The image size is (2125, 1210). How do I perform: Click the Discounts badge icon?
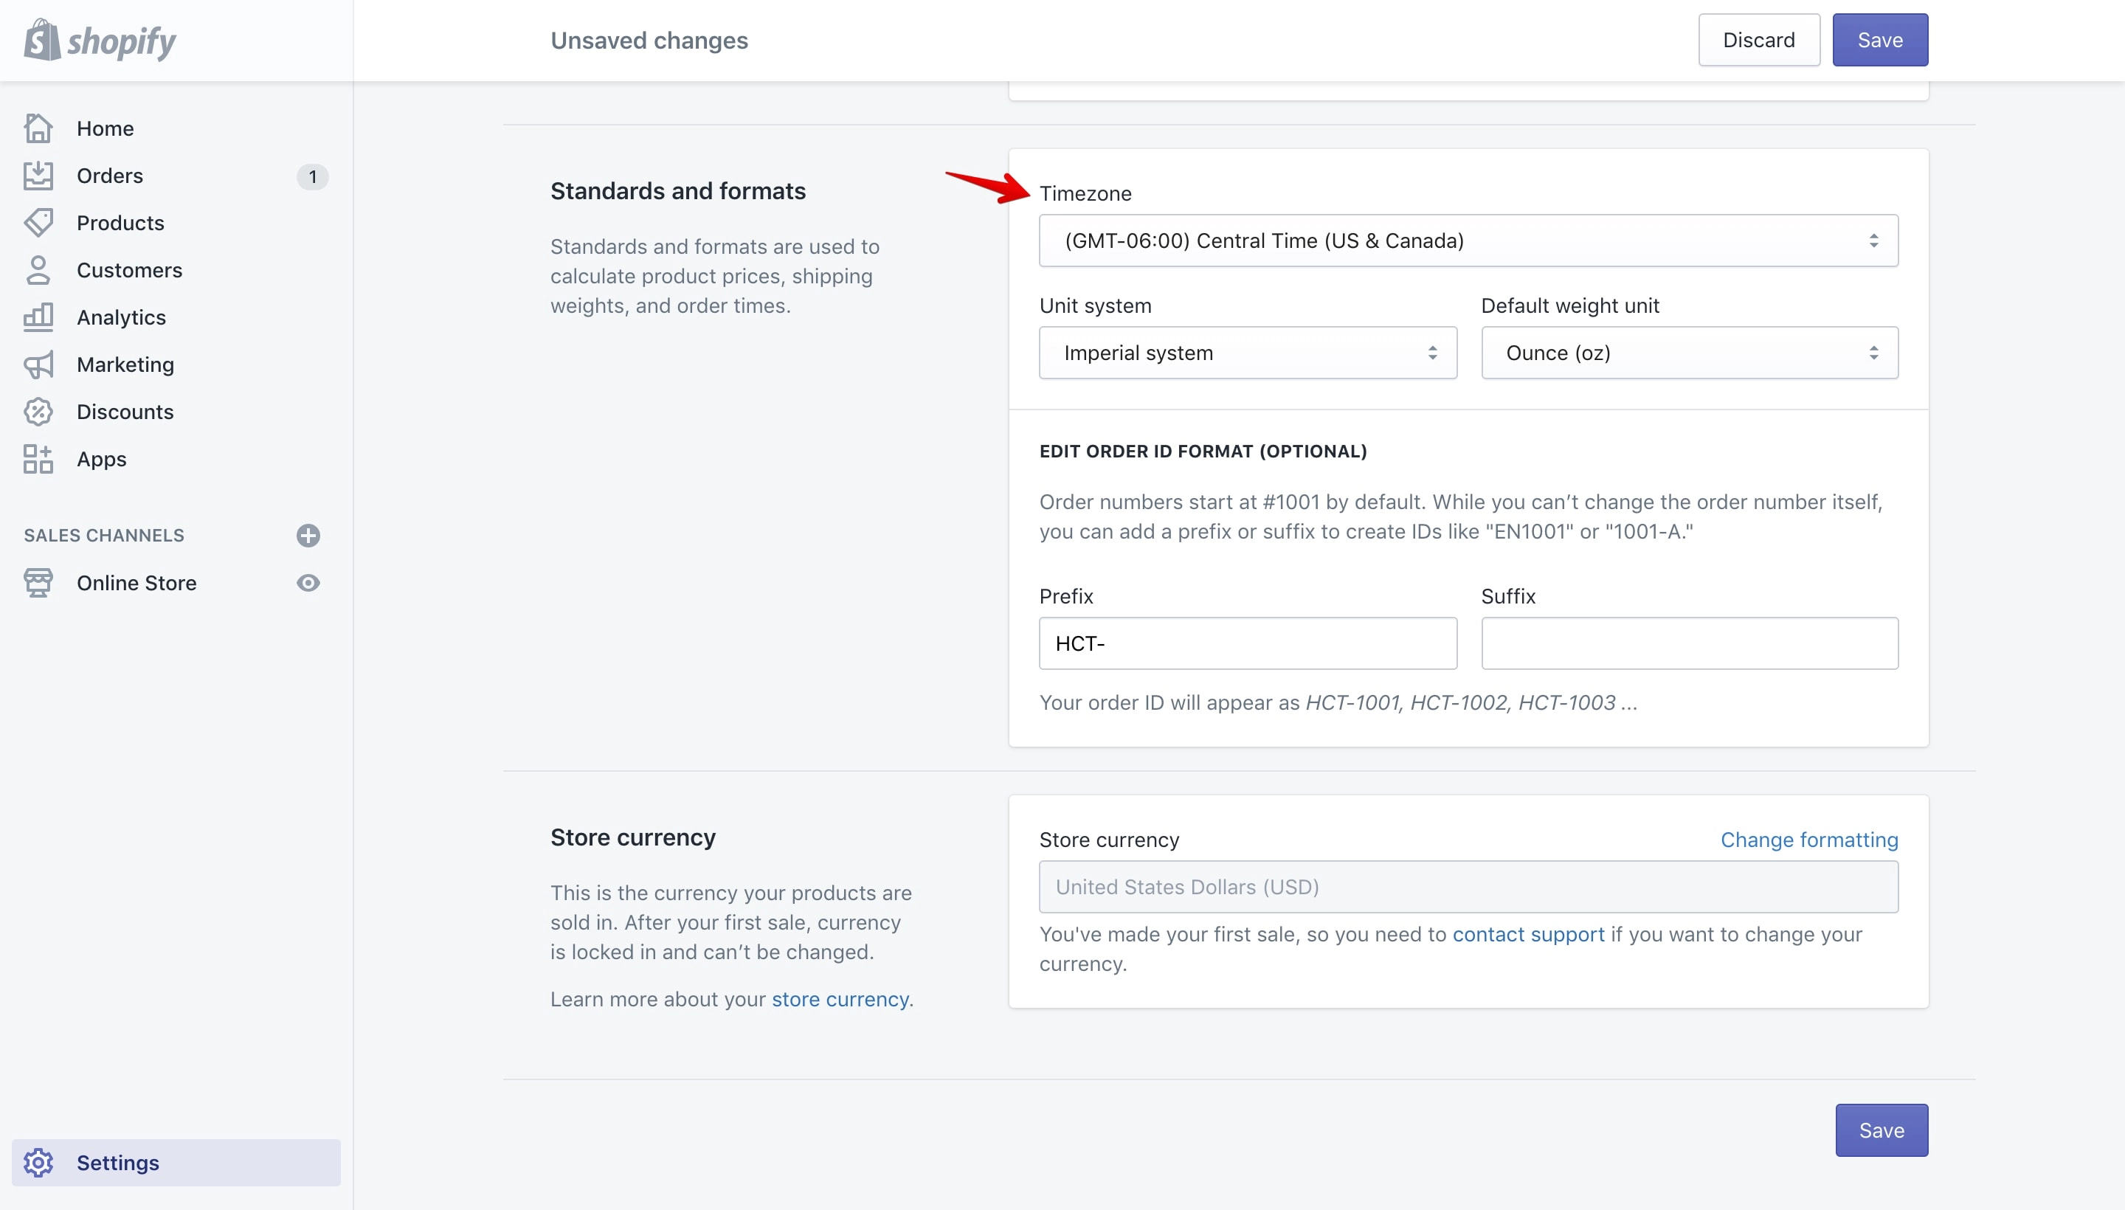(x=38, y=412)
